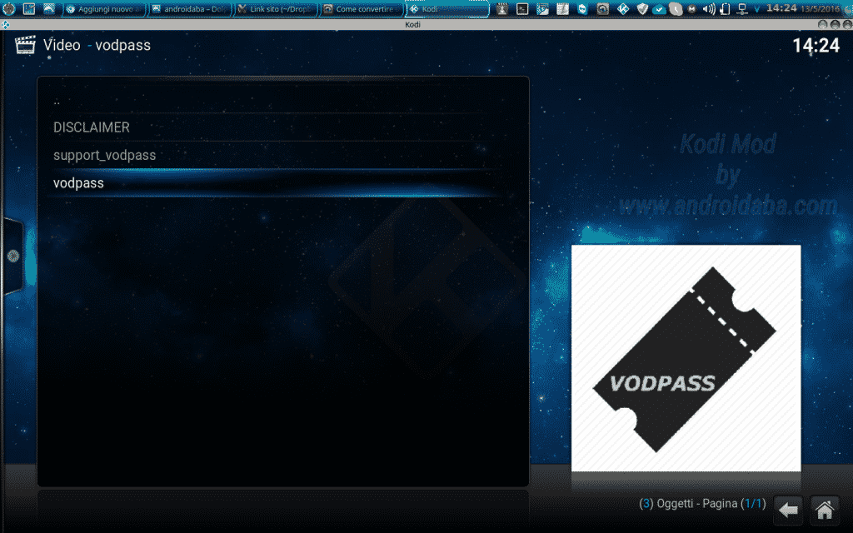Click the Kodi icon in system tray
The image size is (853, 533).
click(623, 8)
